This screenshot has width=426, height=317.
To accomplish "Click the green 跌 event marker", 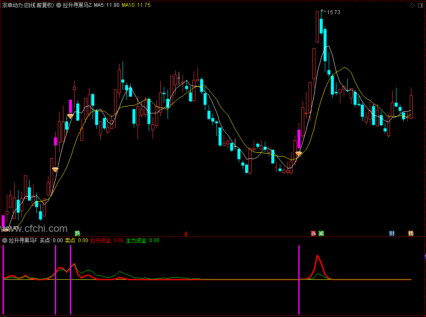I will point(78,234).
